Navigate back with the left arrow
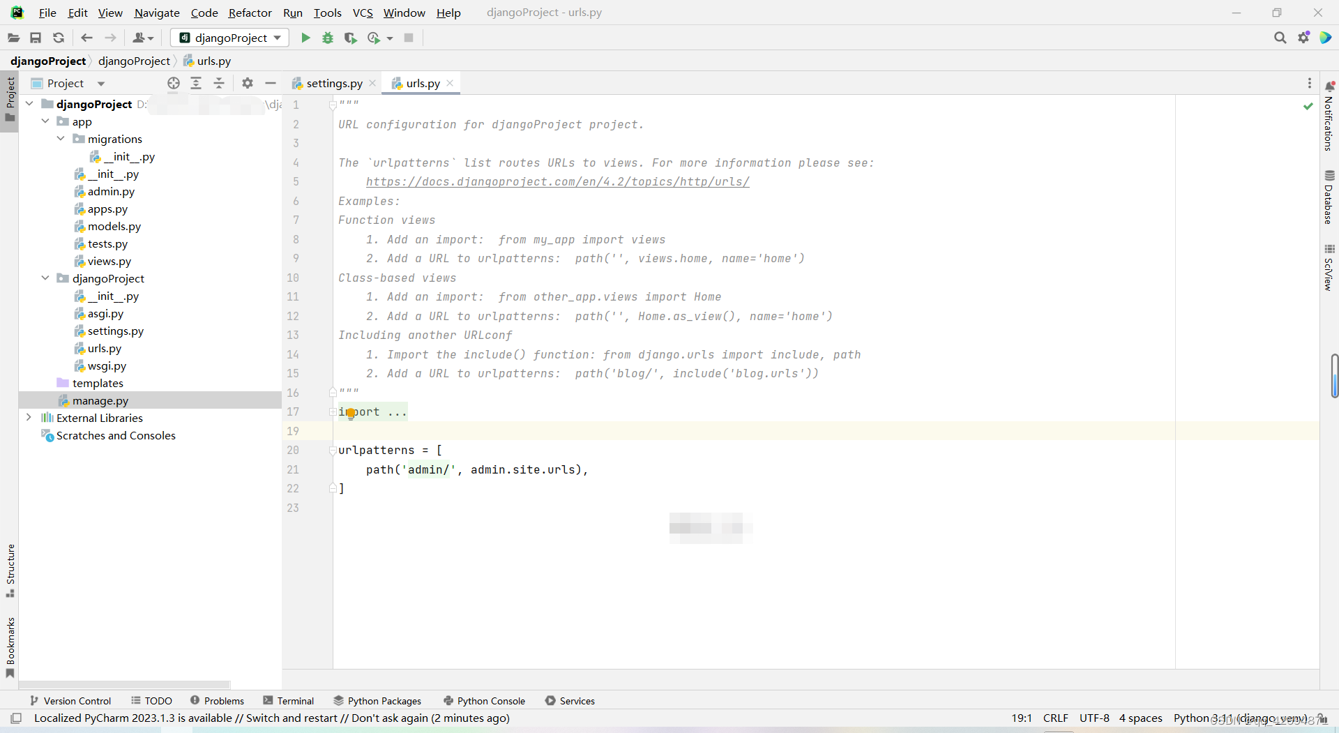Image resolution: width=1339 pixels, height=733 pixels. click(86, 38)
